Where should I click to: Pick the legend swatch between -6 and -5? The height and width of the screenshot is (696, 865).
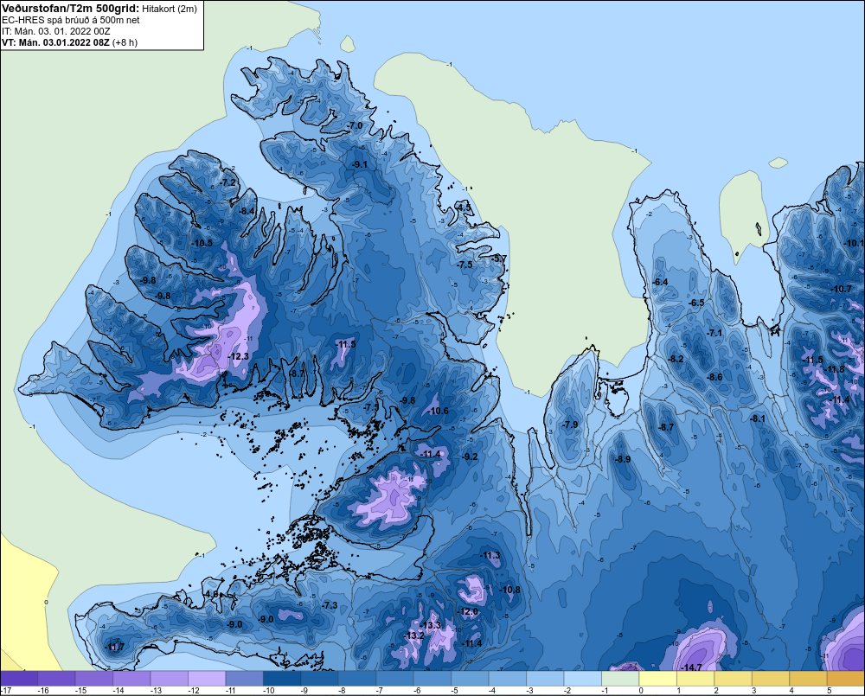coord(432,678)
